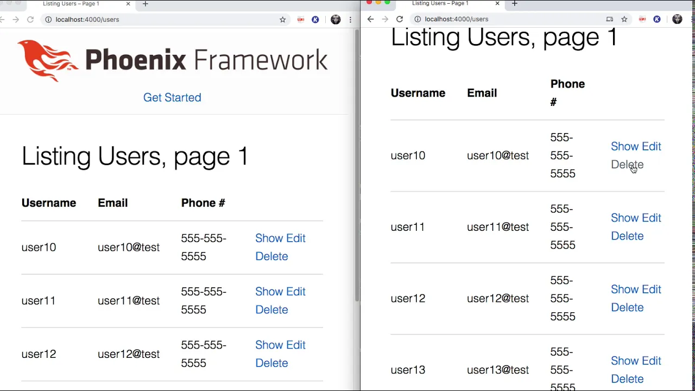Open the K extension in the left window
This screenshot has width=695, height=391.
coord(315,20)
